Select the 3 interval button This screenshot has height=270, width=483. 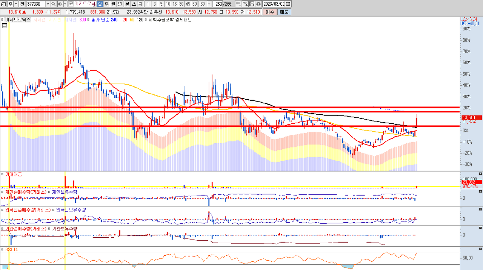pyautogui.click(x=155, y=4)
